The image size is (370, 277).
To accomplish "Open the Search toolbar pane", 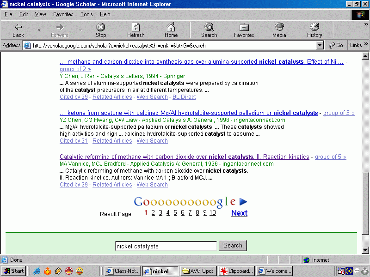I will pos(209,30).
